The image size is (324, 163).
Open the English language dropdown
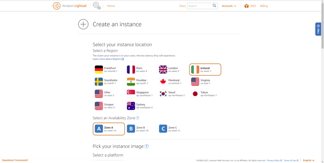tap(309, 160)
